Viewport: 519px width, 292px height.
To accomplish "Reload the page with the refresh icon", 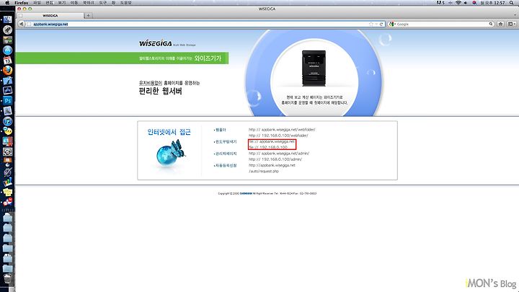I will click(x=381, y=25).
